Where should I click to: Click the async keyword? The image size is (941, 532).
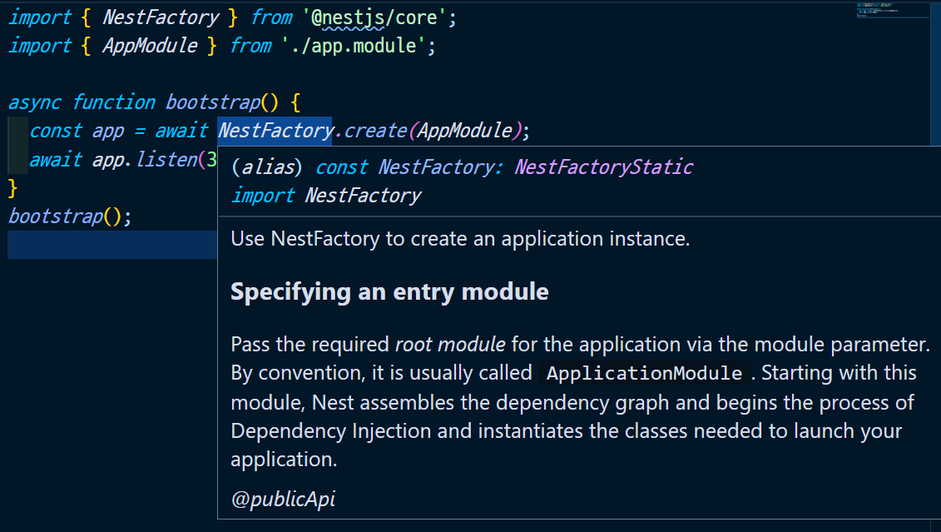(x=35, y=102)
